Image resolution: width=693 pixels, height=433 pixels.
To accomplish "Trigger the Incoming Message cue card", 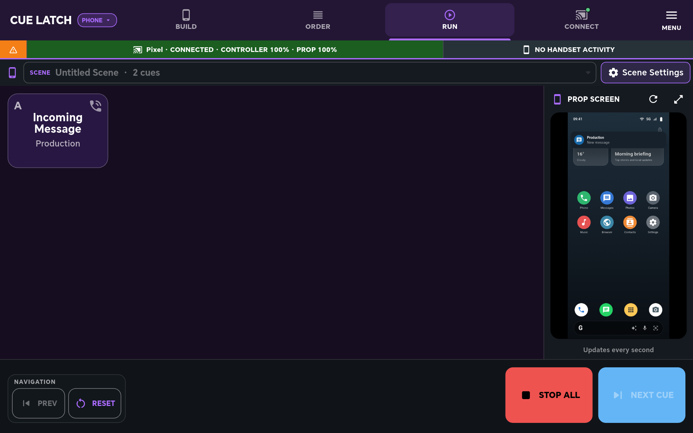I will [x=58, y=131].
